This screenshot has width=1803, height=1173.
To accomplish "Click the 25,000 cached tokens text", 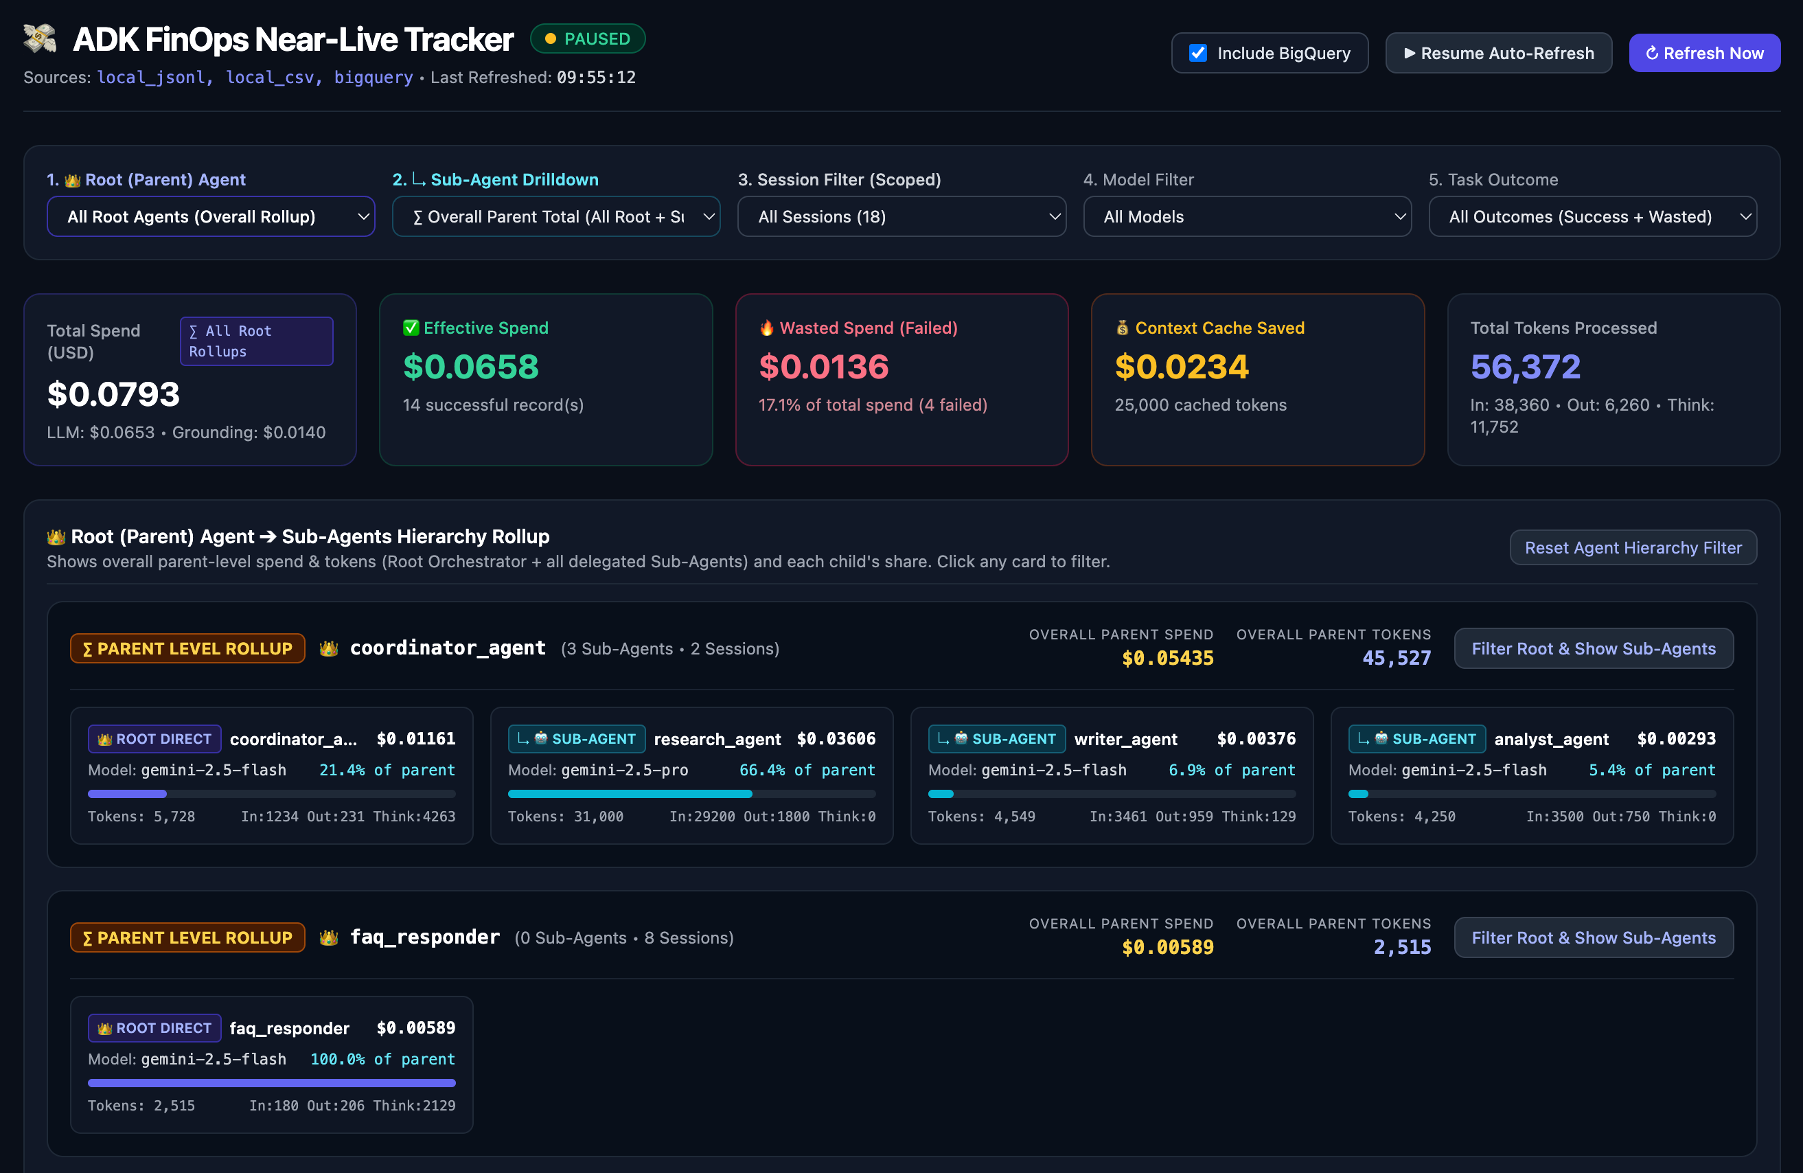I will coord(1200,405).
